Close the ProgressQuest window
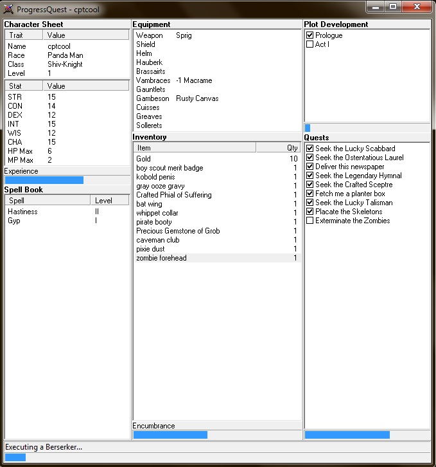Image resolution: width=436 pixels, height=467 pixels. pos(417,6)
